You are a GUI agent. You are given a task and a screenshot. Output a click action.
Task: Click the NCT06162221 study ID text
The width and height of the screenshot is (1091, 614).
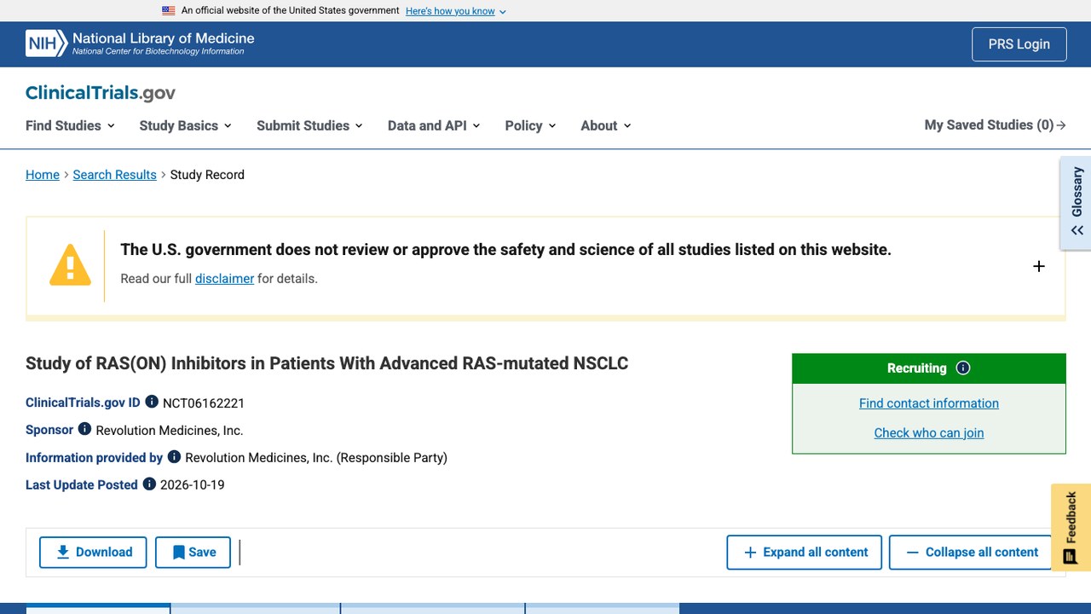[204, 403]
